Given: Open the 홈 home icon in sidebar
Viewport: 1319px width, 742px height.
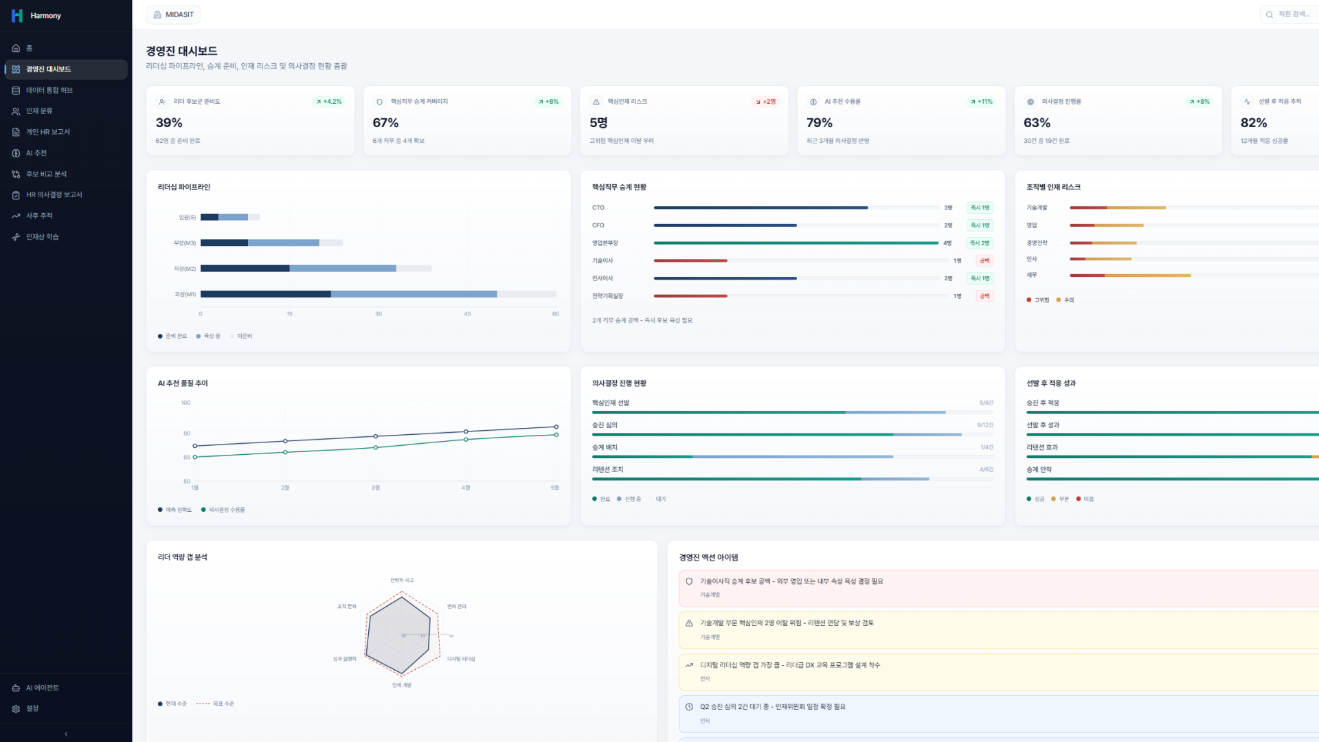Looking at the screenshot, I should click(16, 48).
